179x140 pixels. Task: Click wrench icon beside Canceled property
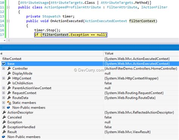pos(4,117)
